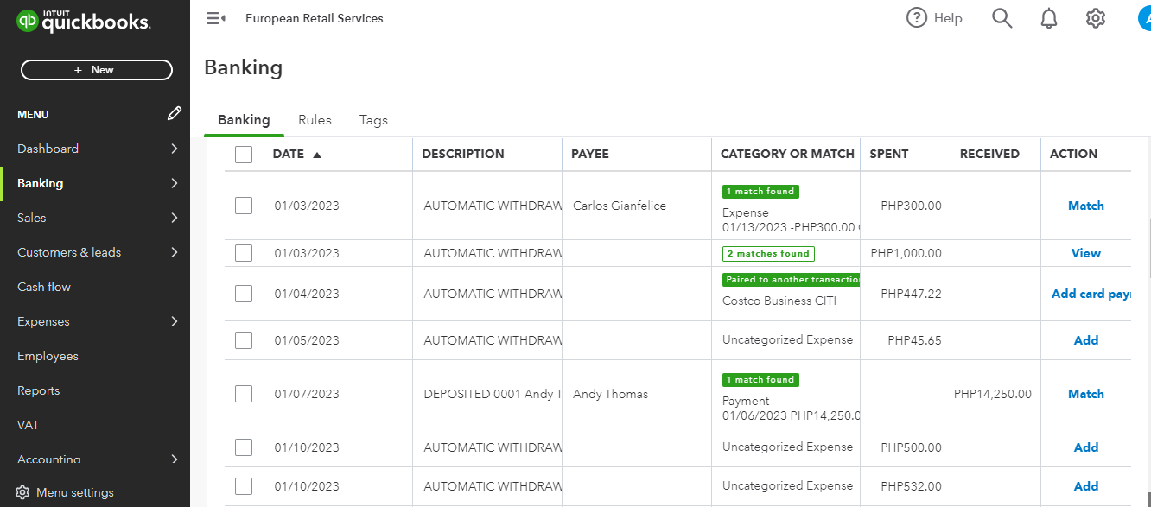
Task: Click the pencil icon to edit menu
Action: tap(175, 114)
